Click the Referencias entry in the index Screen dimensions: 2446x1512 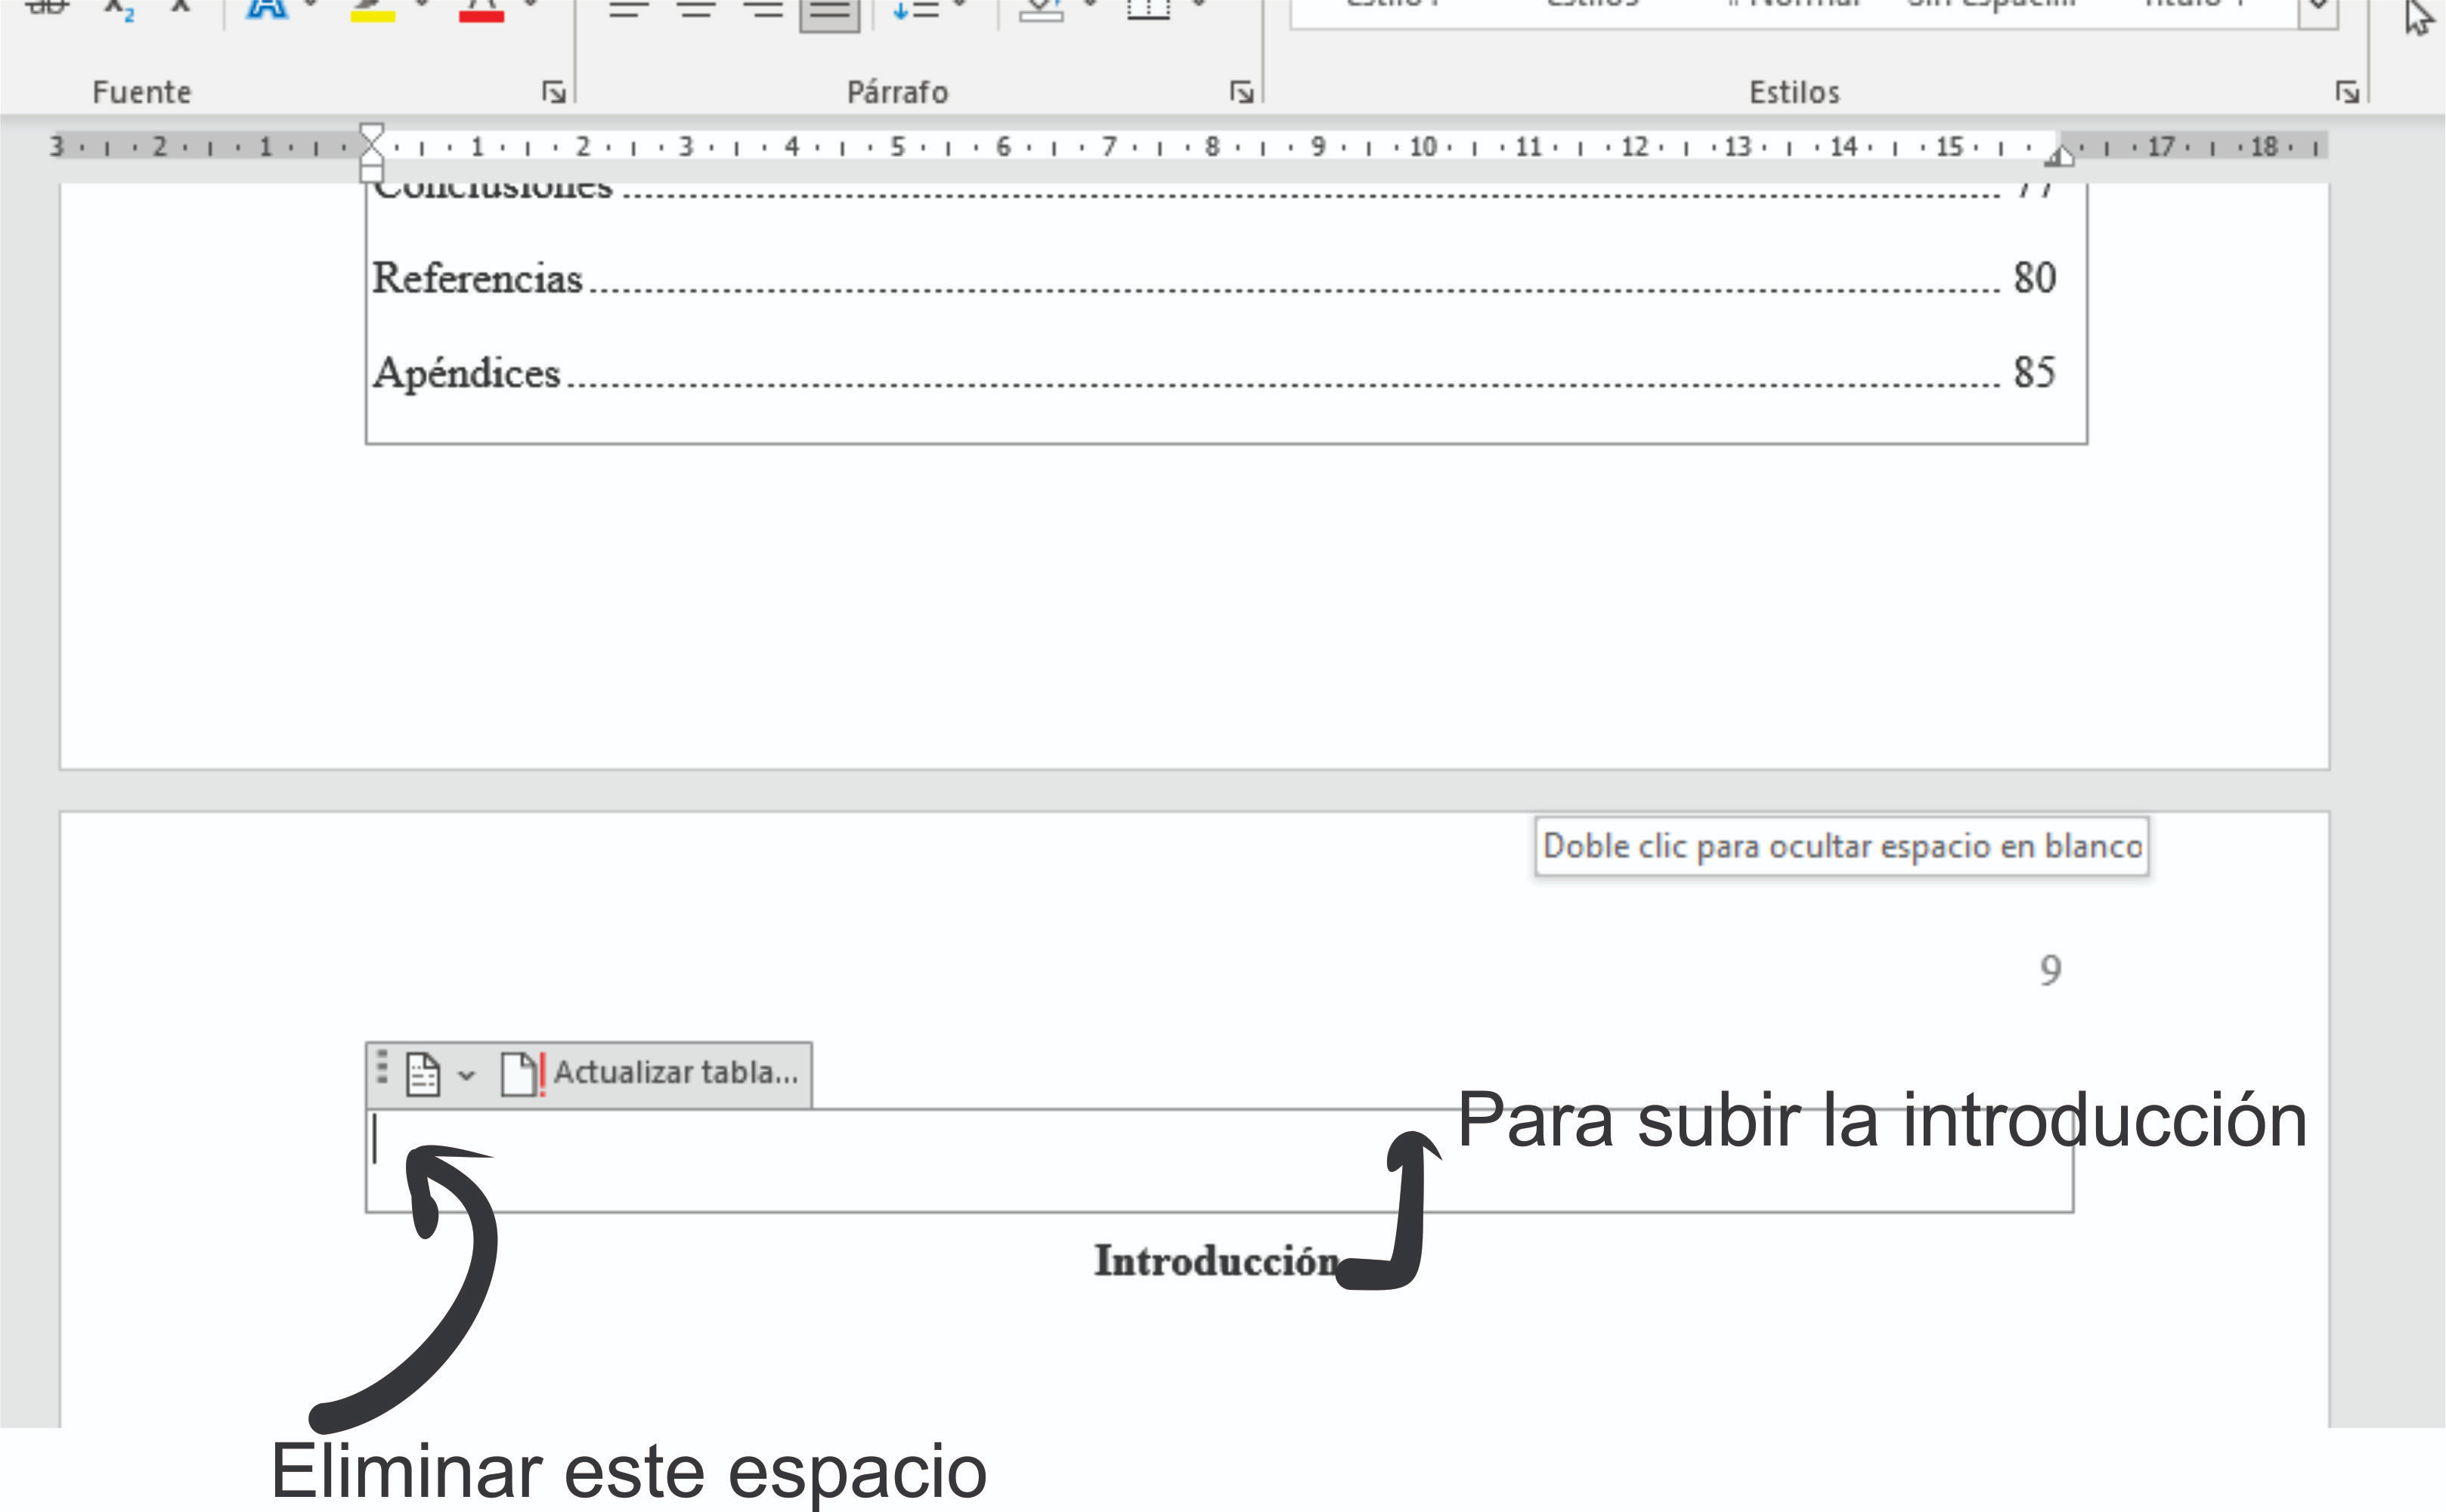477,278
